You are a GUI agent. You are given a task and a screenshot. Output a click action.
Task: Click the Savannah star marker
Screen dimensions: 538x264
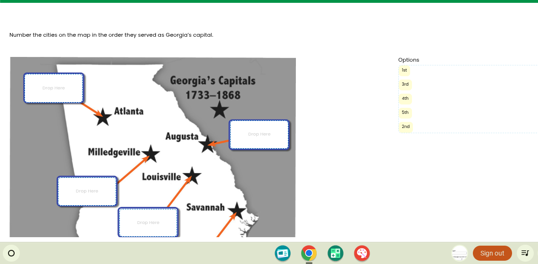coord(237,211)
